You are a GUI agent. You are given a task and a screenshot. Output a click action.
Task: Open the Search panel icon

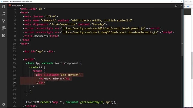pyautogui.click(x=4, y=14)
